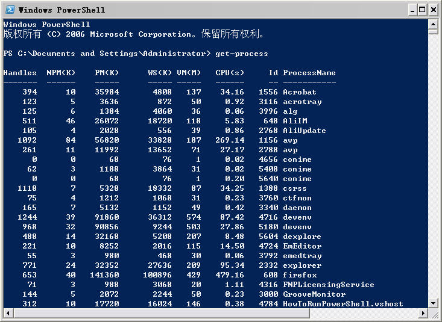
Task: Click the daemon process name
Action: [297, 208]
